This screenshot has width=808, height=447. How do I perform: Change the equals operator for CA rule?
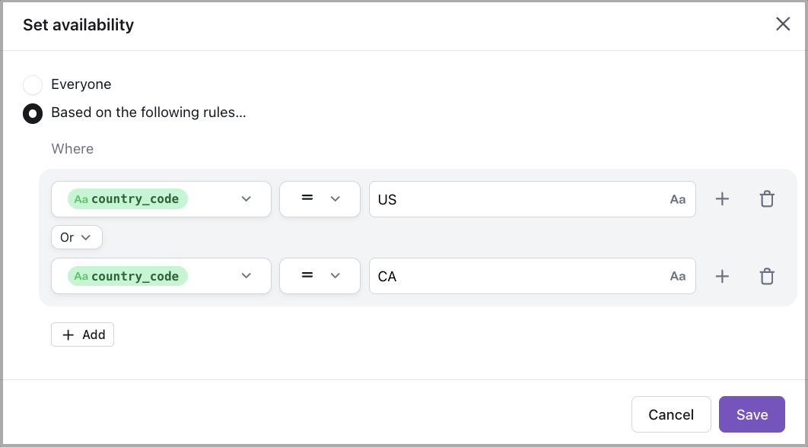point(320,277)
